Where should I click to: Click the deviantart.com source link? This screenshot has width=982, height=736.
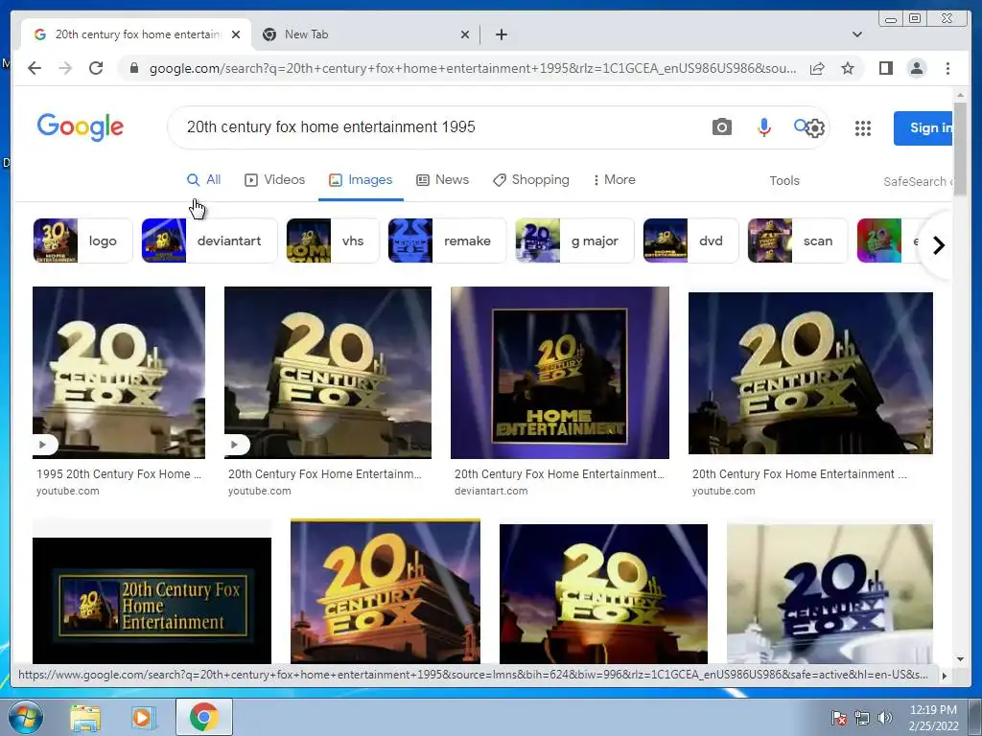491,492
